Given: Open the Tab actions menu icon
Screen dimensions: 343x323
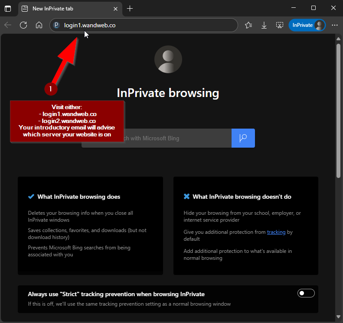Looking at the screenshot, I should point(8,8).
